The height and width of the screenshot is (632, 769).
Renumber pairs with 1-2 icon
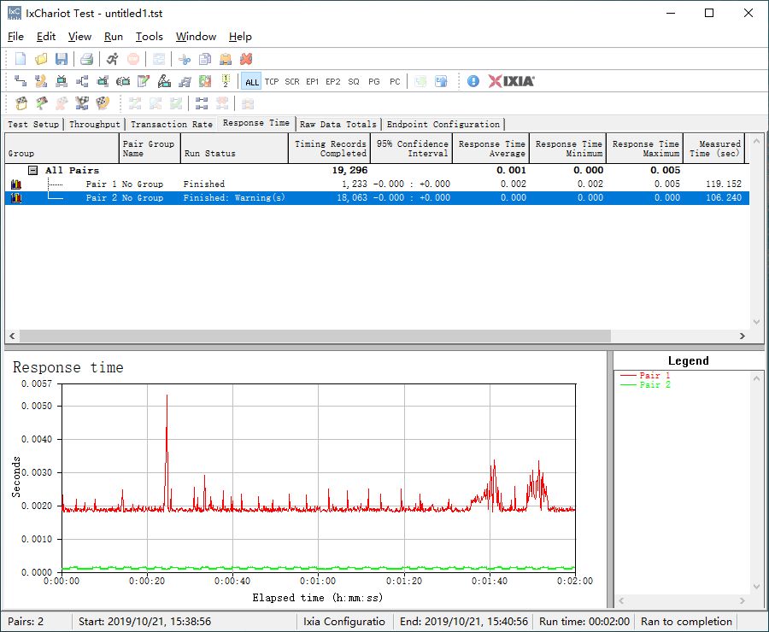[x=226, y=81]
